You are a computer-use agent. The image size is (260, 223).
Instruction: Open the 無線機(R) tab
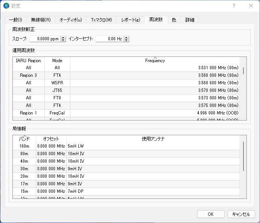pos(41,20)
